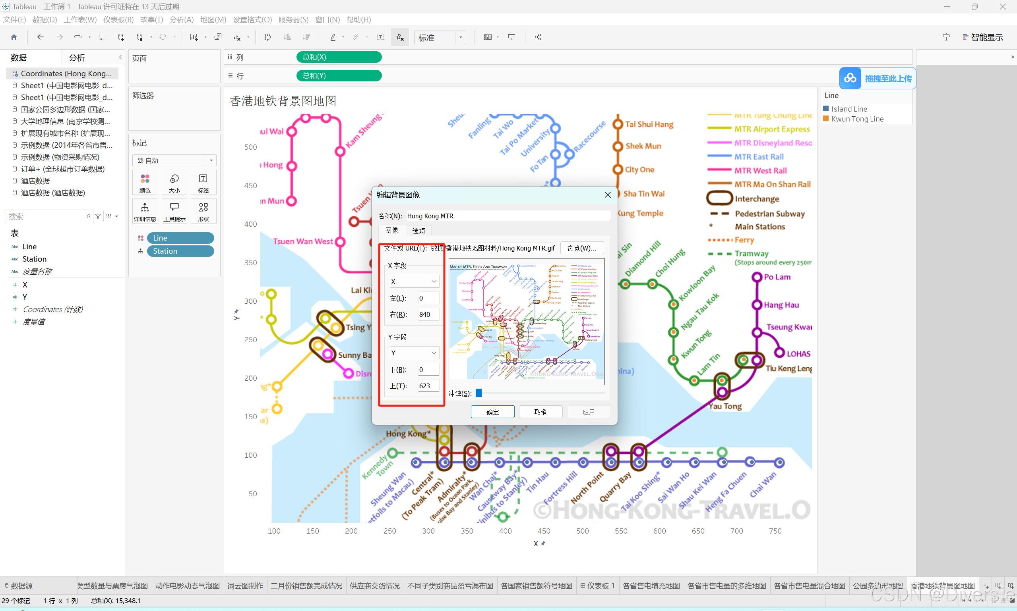Click the 总和(X) pill on columns shelf

[339, 57]
